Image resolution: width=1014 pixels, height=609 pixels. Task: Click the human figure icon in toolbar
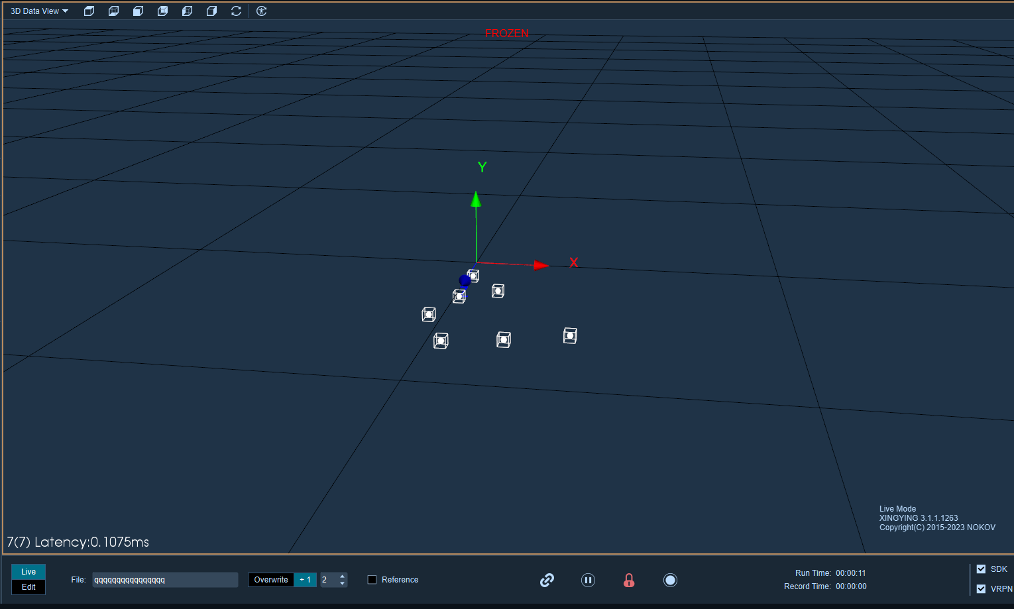tap(261, 11)
